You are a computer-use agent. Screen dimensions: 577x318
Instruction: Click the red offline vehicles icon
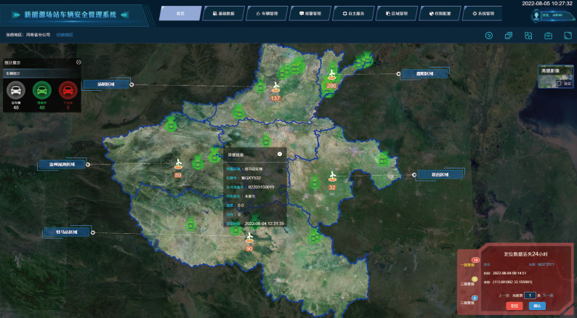coord(68,91)
